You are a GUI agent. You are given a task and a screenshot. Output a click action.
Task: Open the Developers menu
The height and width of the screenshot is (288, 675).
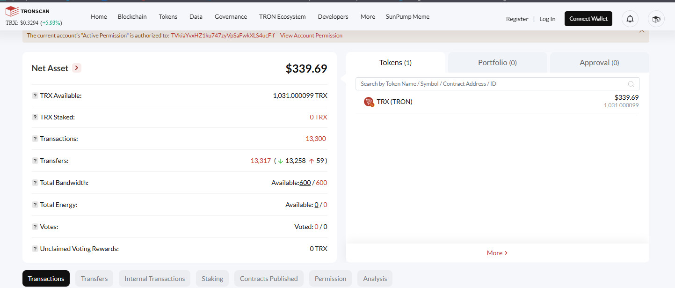pyautogui.click(x=333, y=16)
